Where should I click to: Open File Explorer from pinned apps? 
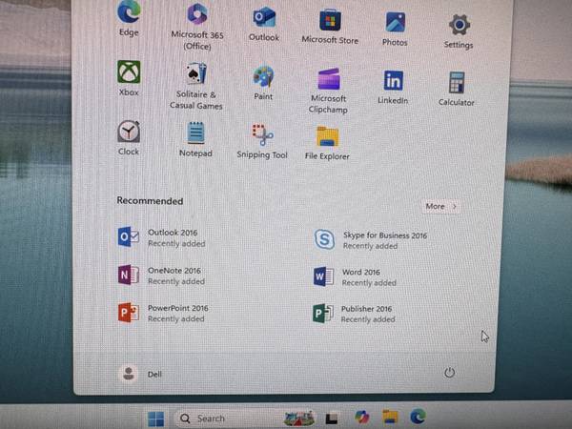(x=327, y=143)
